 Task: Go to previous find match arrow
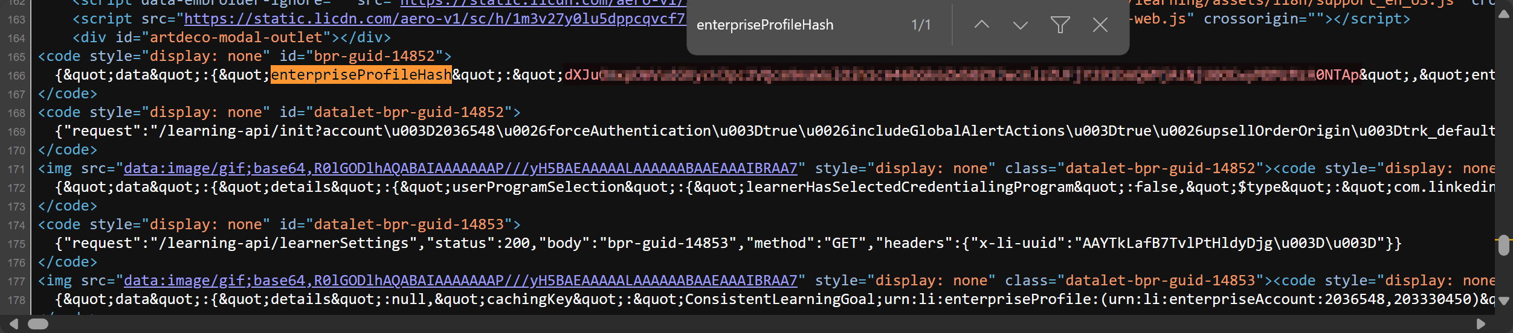coord(982,25)
